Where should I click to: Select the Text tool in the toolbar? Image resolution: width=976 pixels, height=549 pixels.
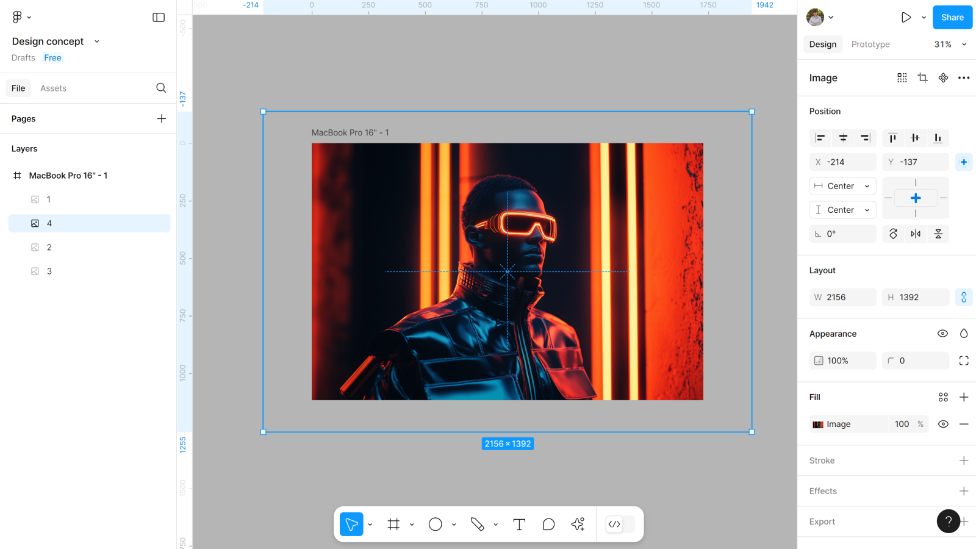click(x=519, y=525)
